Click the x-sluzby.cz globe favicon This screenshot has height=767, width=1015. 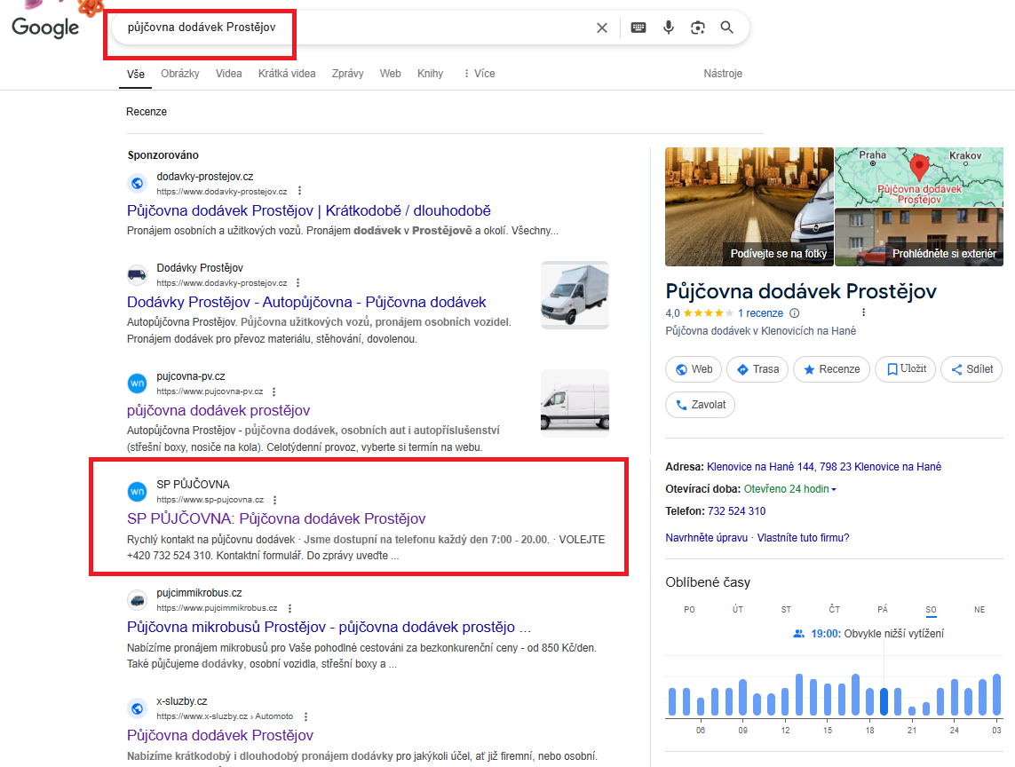pyautogui.click(x=138, y=708)
